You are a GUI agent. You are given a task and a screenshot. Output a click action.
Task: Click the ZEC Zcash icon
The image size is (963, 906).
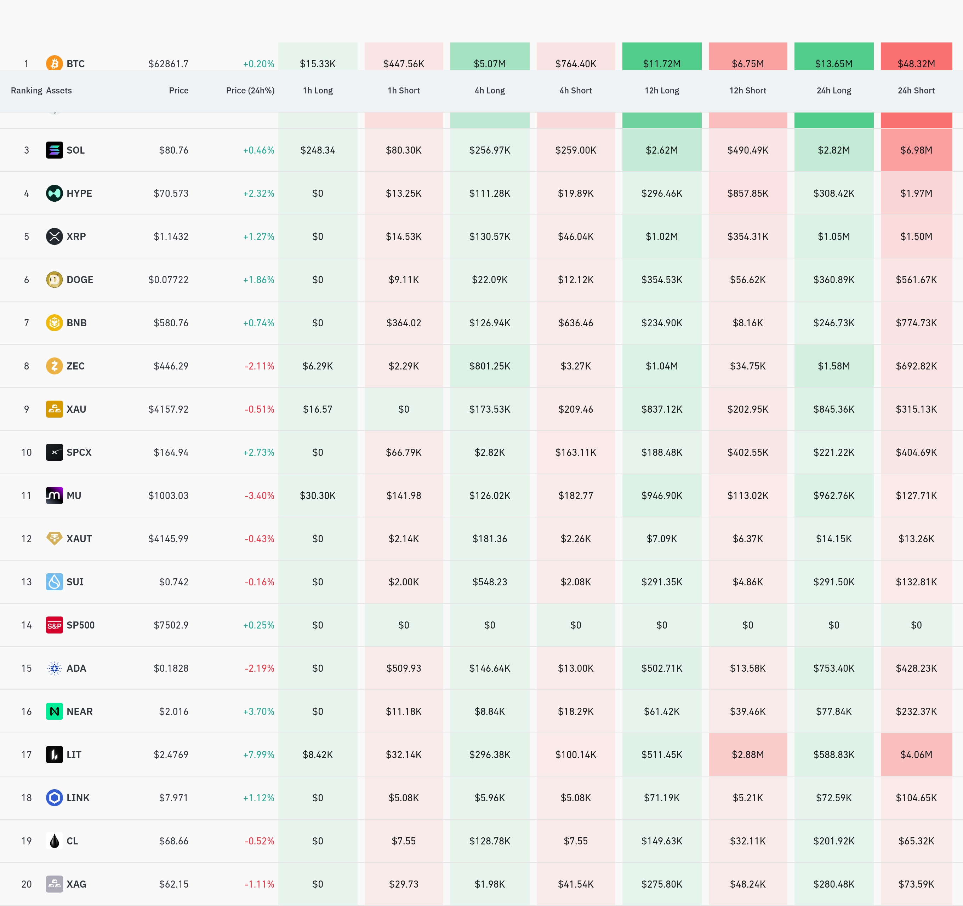[54, 366]
